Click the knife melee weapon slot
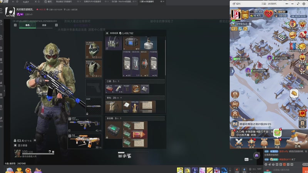The height and width of the screenshot is (173, 308). [x=94, y=106]
